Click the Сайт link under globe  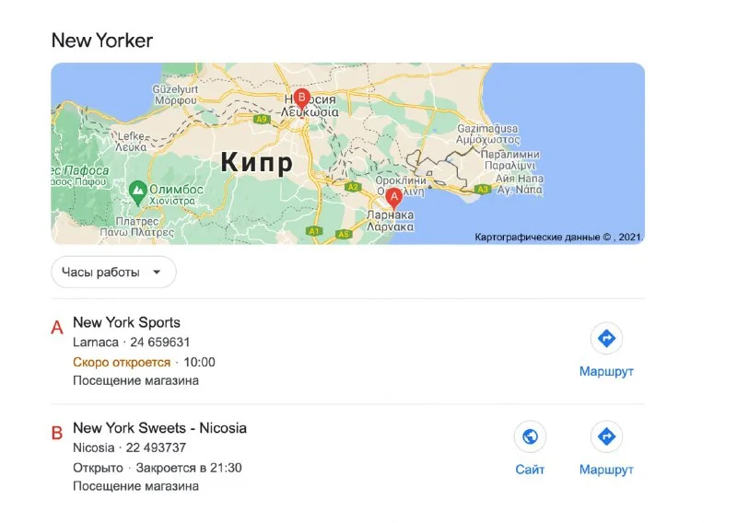tap(530, 470)
